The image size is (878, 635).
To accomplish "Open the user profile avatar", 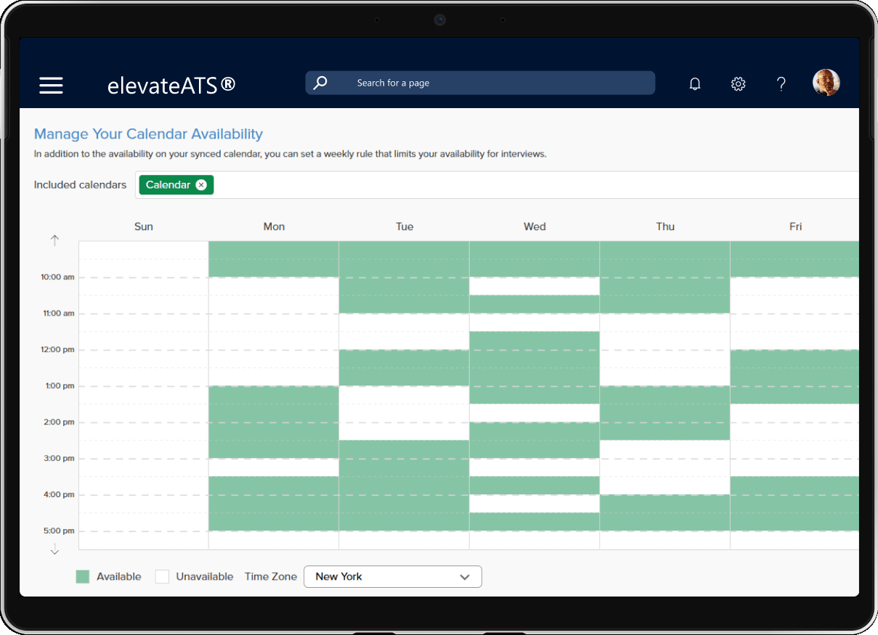I will (826, 83).
